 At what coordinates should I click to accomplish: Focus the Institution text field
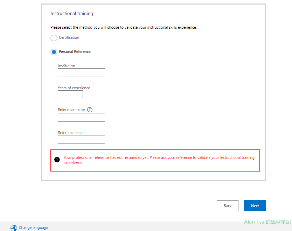coord(81,72)
